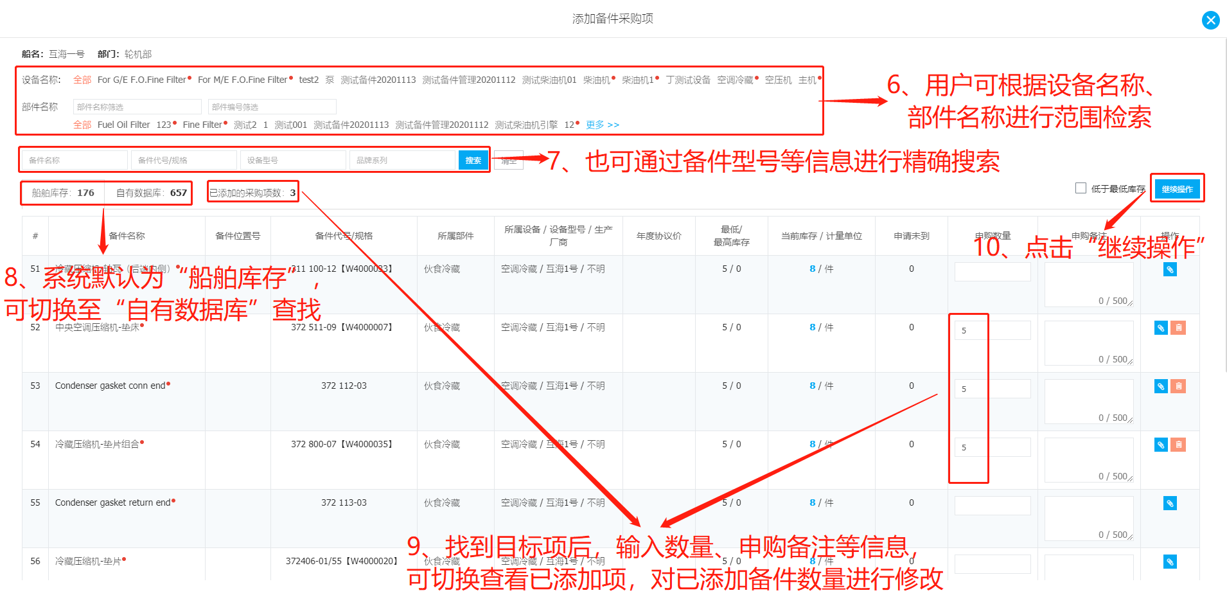Filter by equipment 测试柴油机01
The image size is (1227, 604).
(549, 80)
